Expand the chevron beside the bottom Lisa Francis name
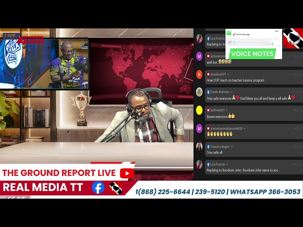The image size is (303, 227). coord(227,165)
